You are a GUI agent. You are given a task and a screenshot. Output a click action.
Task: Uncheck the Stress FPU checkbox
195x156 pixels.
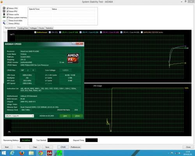[x=7, y=11]
